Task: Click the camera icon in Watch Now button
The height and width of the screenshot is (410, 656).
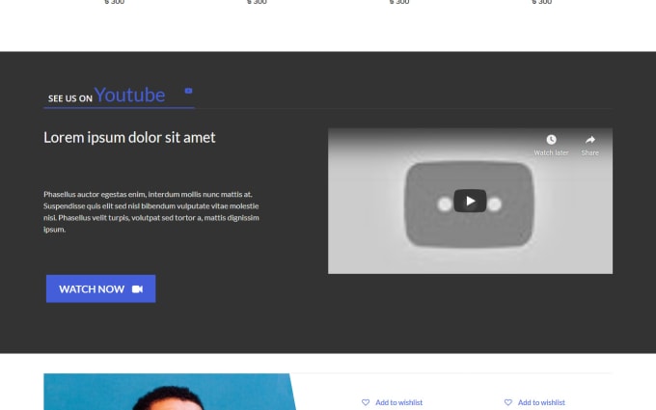Action: click(x=137, y=289)
